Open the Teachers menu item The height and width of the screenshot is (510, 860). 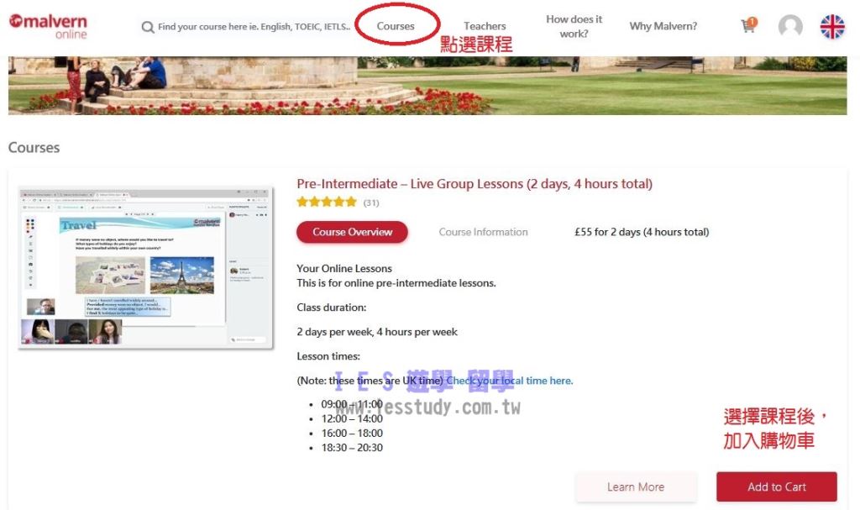[x=485, y=26]
